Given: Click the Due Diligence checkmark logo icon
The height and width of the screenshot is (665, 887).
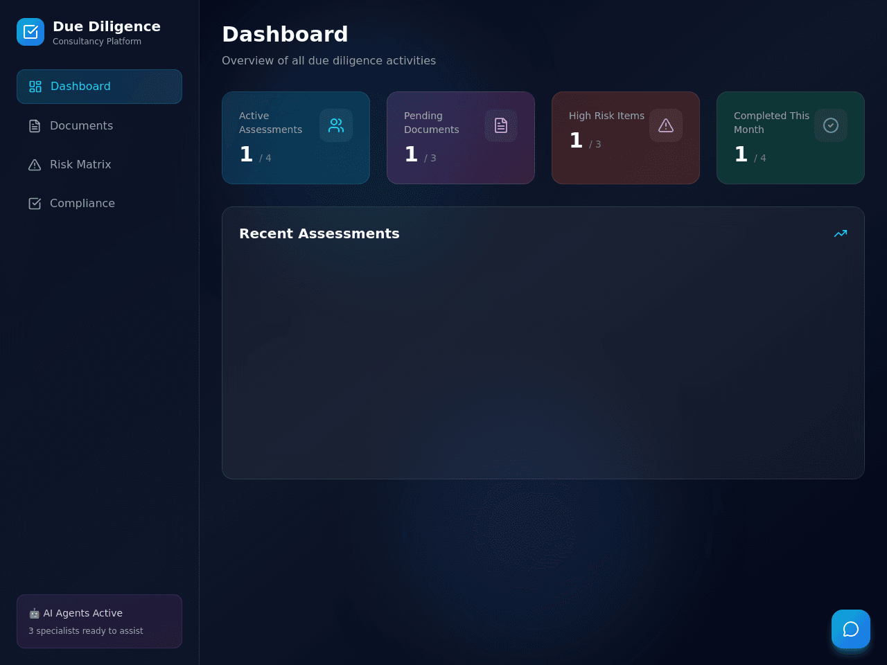Looking at the screenshot, I should 30,32.
